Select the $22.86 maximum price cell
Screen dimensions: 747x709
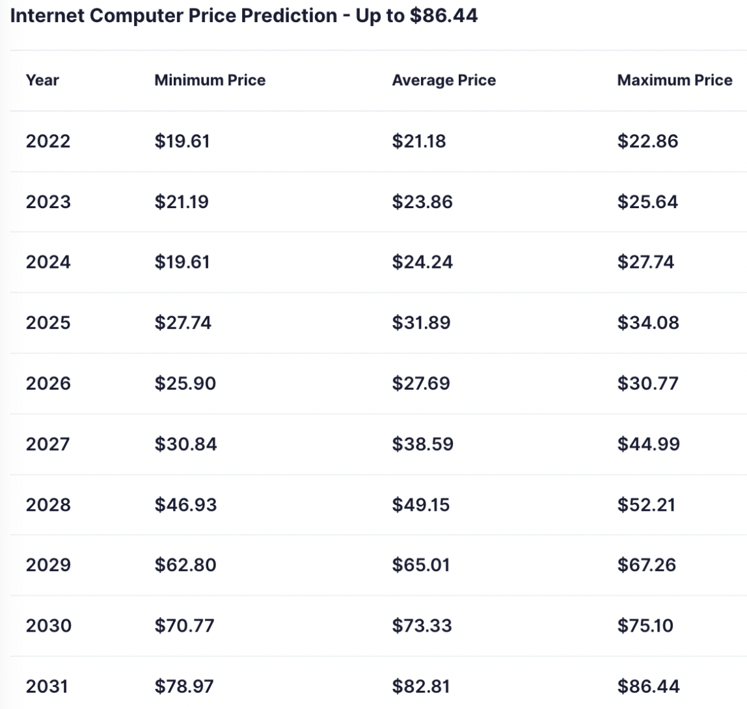(647, 141)
